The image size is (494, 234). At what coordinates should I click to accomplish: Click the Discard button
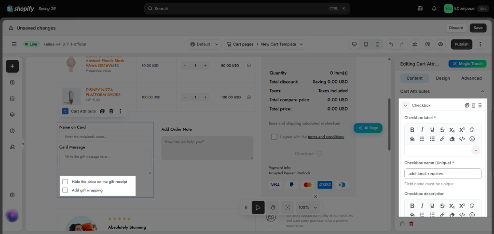[x=456, y=28]
